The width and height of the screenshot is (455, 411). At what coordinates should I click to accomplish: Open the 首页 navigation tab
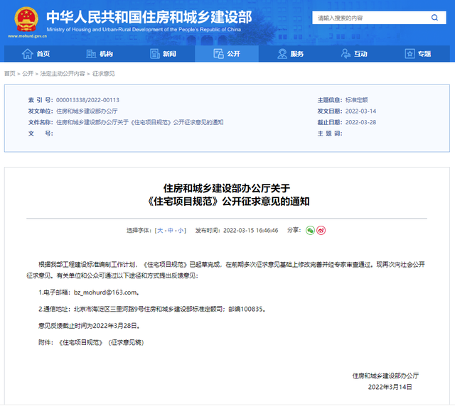[x=36, y=54]
